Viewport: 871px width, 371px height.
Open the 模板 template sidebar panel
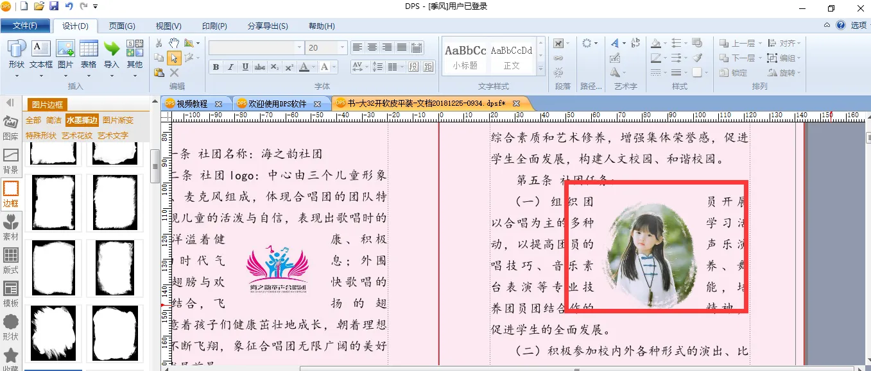(11, 295)
